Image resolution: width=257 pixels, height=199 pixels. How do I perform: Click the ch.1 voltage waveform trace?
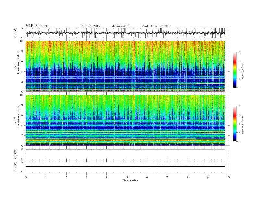125,33
